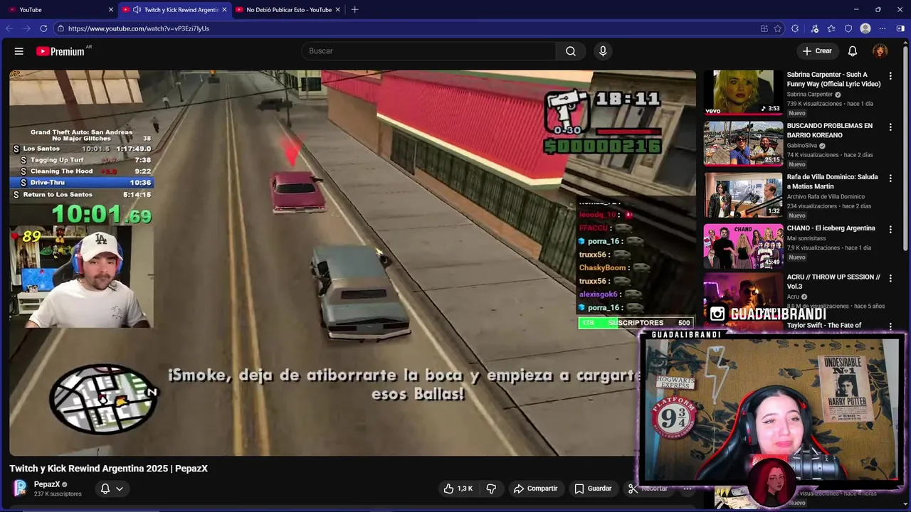Click the '237 K suscriptores' text

(58, 494)
